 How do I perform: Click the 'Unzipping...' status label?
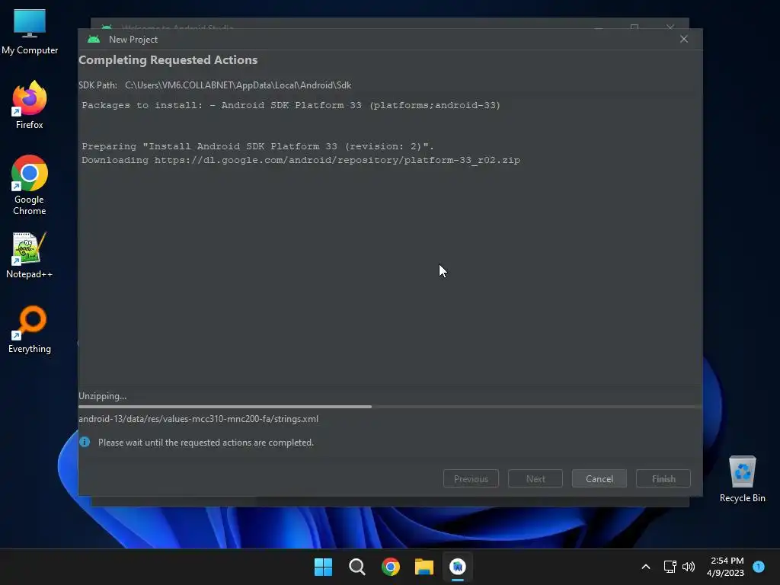click(103, 396)
